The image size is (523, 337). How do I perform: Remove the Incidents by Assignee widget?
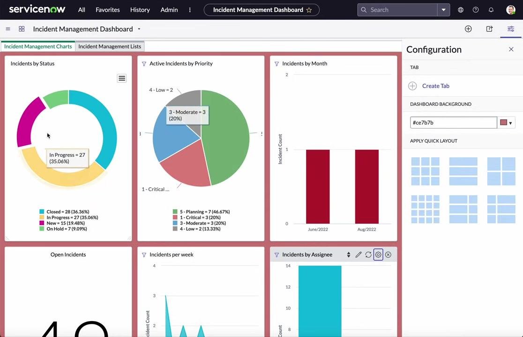click(x=388, y=255)
